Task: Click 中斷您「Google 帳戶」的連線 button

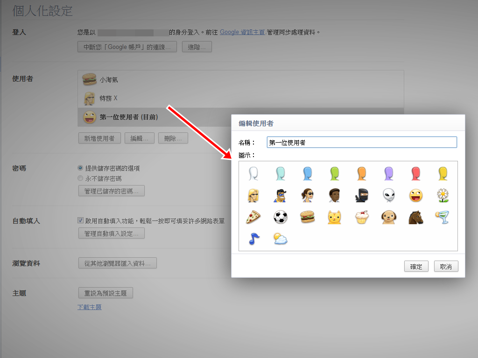Action: pyautogui.click(x=127, y=47)
